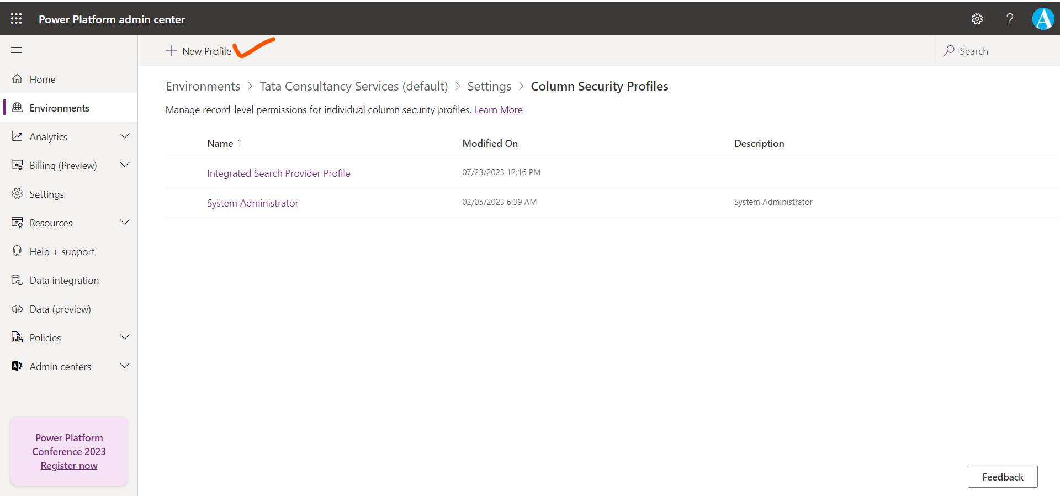
Task: Open Help + support navigation item
Action: pyautogui.click(x=62, y=251)
